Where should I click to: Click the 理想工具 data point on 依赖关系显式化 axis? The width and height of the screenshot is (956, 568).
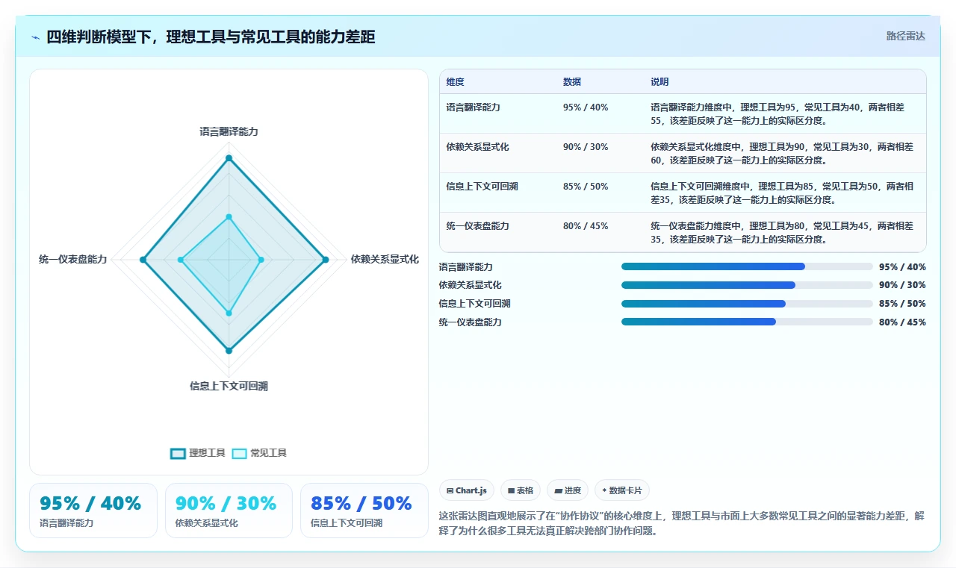325,260
